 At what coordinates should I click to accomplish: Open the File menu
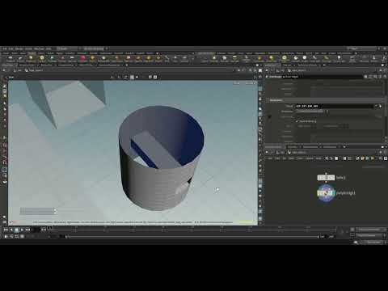point(5,48)
